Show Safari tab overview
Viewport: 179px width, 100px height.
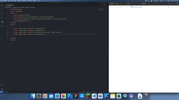click(177, 4)
